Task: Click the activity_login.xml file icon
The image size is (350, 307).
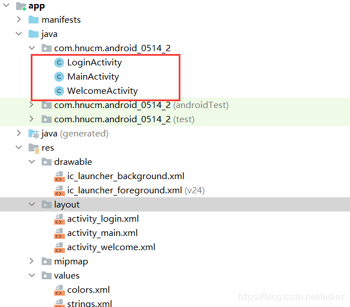Action: (x=59, y=219)
